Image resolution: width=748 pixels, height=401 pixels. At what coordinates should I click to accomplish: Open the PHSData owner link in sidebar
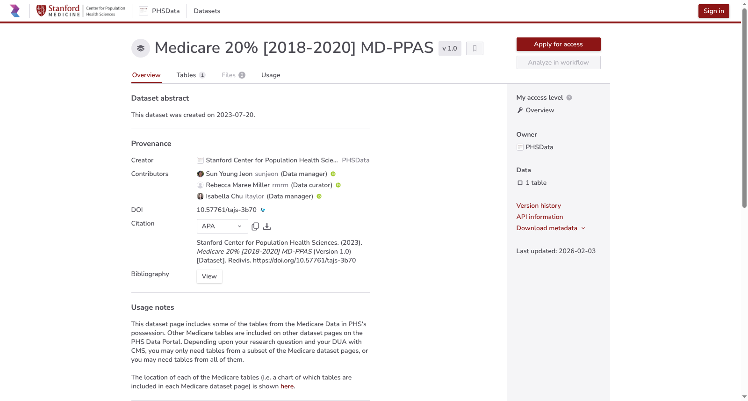coord(539,147)
